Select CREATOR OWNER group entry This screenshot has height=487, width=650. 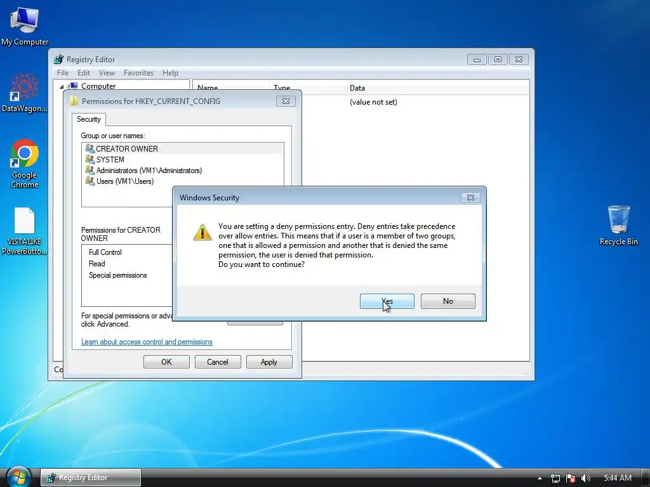(183, 148)
